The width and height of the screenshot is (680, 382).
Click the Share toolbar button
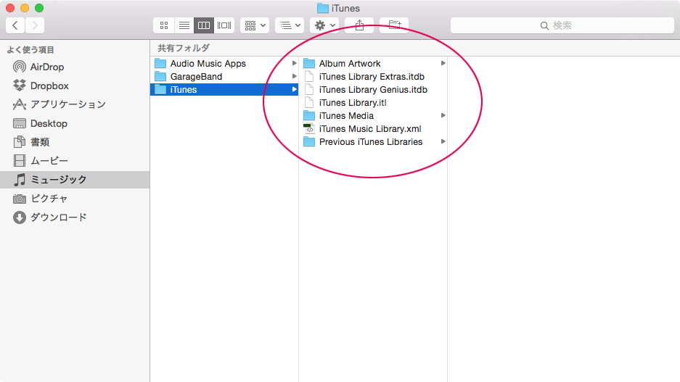click(x=359, y=25)
